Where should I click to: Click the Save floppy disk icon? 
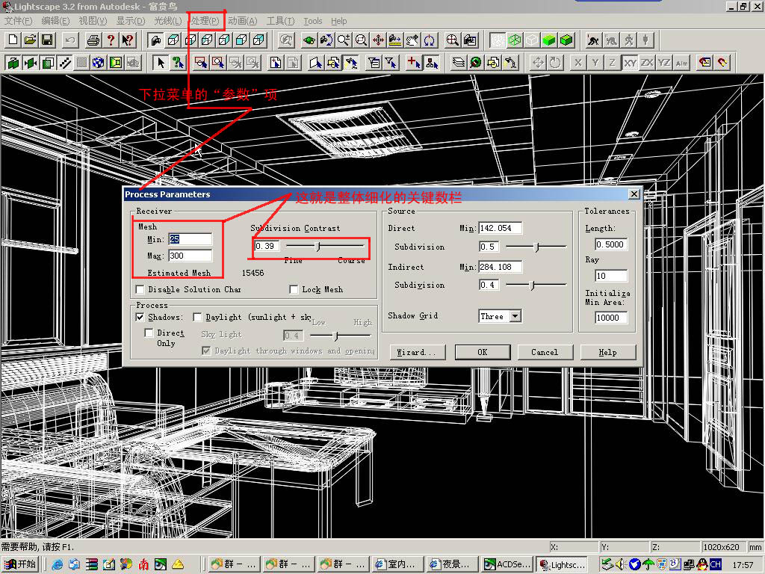[46, 40]
